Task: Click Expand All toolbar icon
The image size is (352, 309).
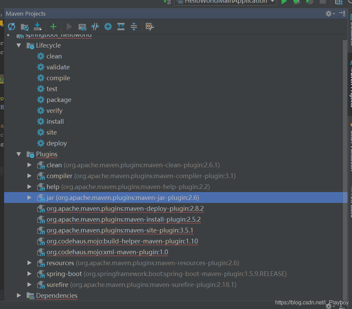Action: 121,27
